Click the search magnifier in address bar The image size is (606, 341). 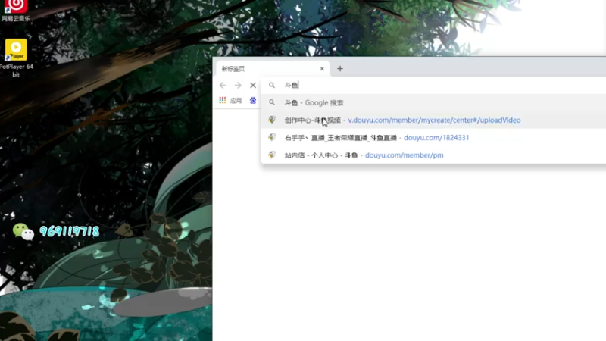tap(272, 85)
